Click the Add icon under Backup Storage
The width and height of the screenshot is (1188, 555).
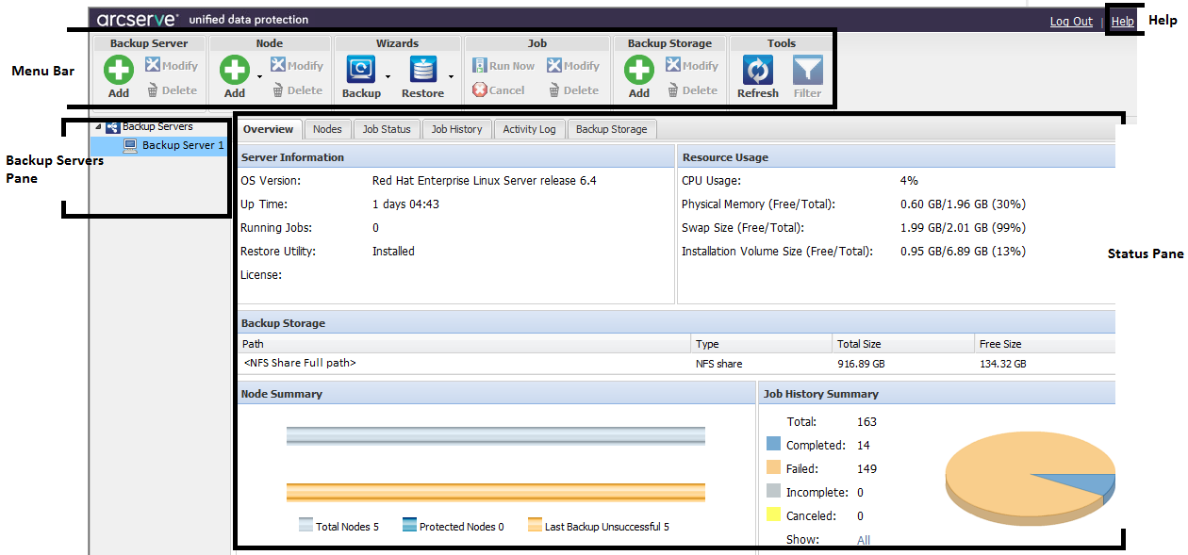638,71
